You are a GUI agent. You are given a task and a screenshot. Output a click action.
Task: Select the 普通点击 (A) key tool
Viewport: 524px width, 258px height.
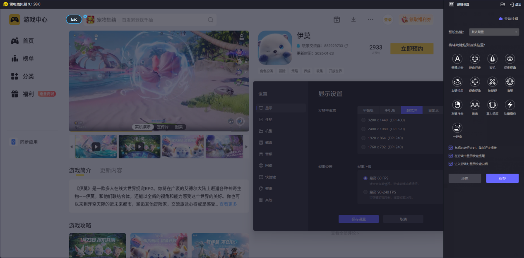point(457,59)
